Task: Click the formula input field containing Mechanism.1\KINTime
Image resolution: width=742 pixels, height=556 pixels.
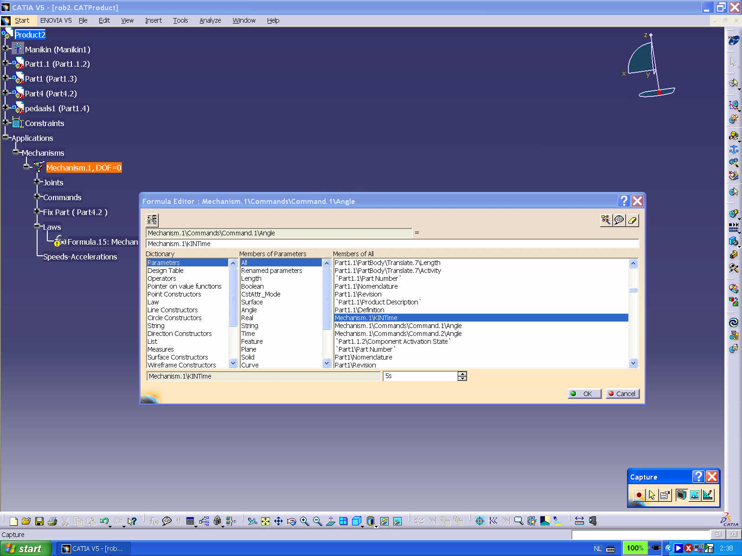Action: click(x=392, y=244)
